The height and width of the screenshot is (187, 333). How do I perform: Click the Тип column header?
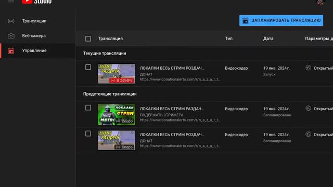[x=229, y=38]
